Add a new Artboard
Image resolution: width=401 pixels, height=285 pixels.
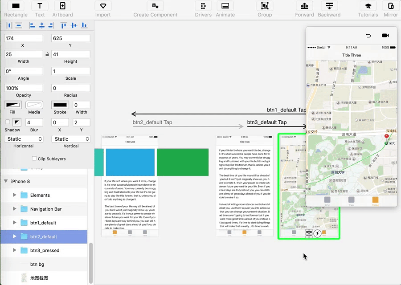point(62,6)
